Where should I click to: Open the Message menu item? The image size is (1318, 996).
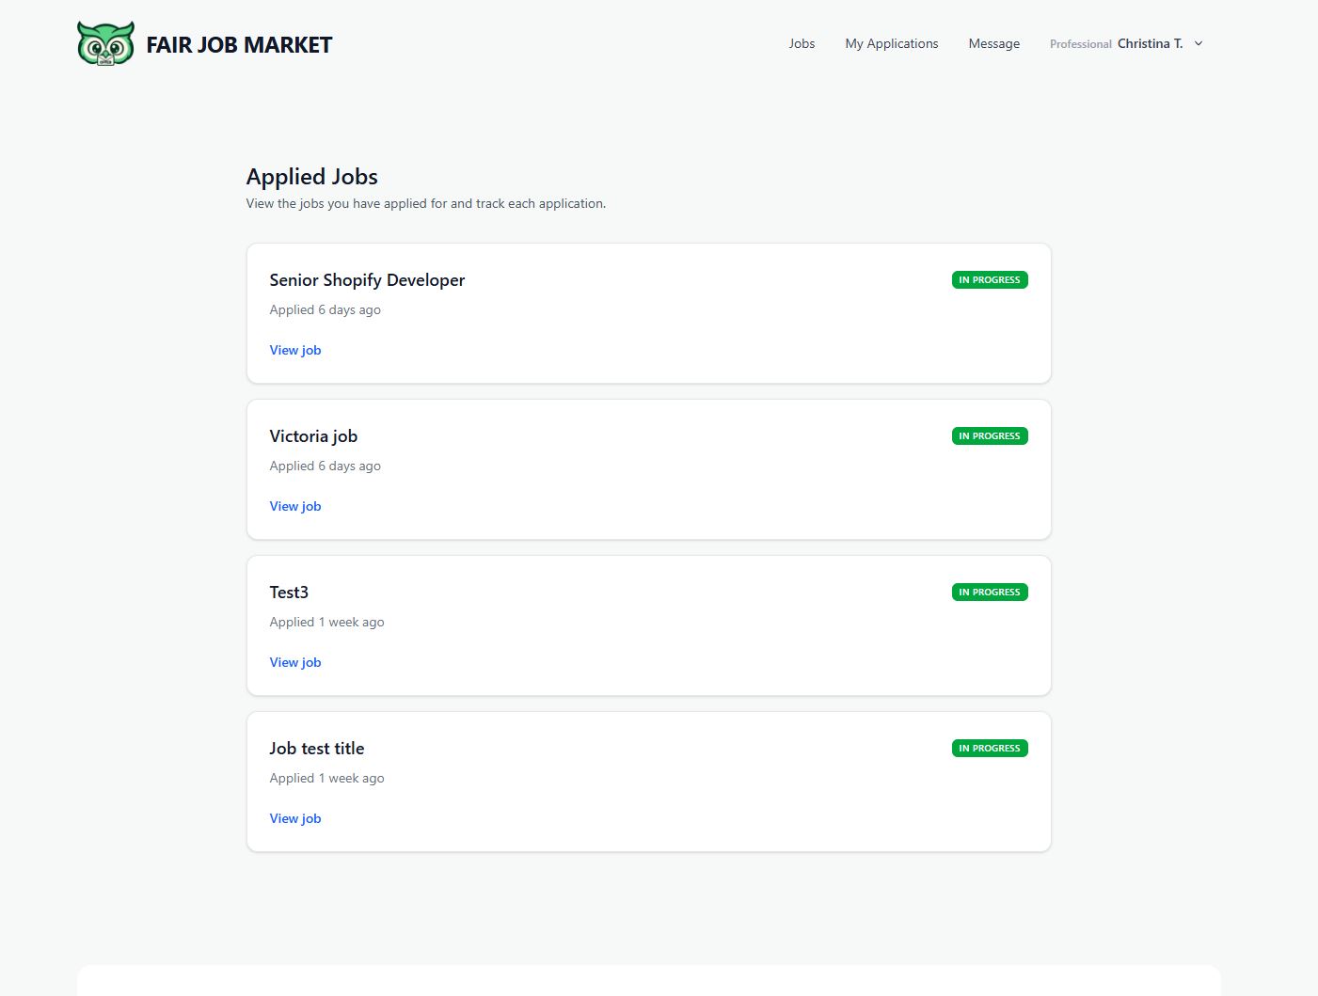point(994,43)
